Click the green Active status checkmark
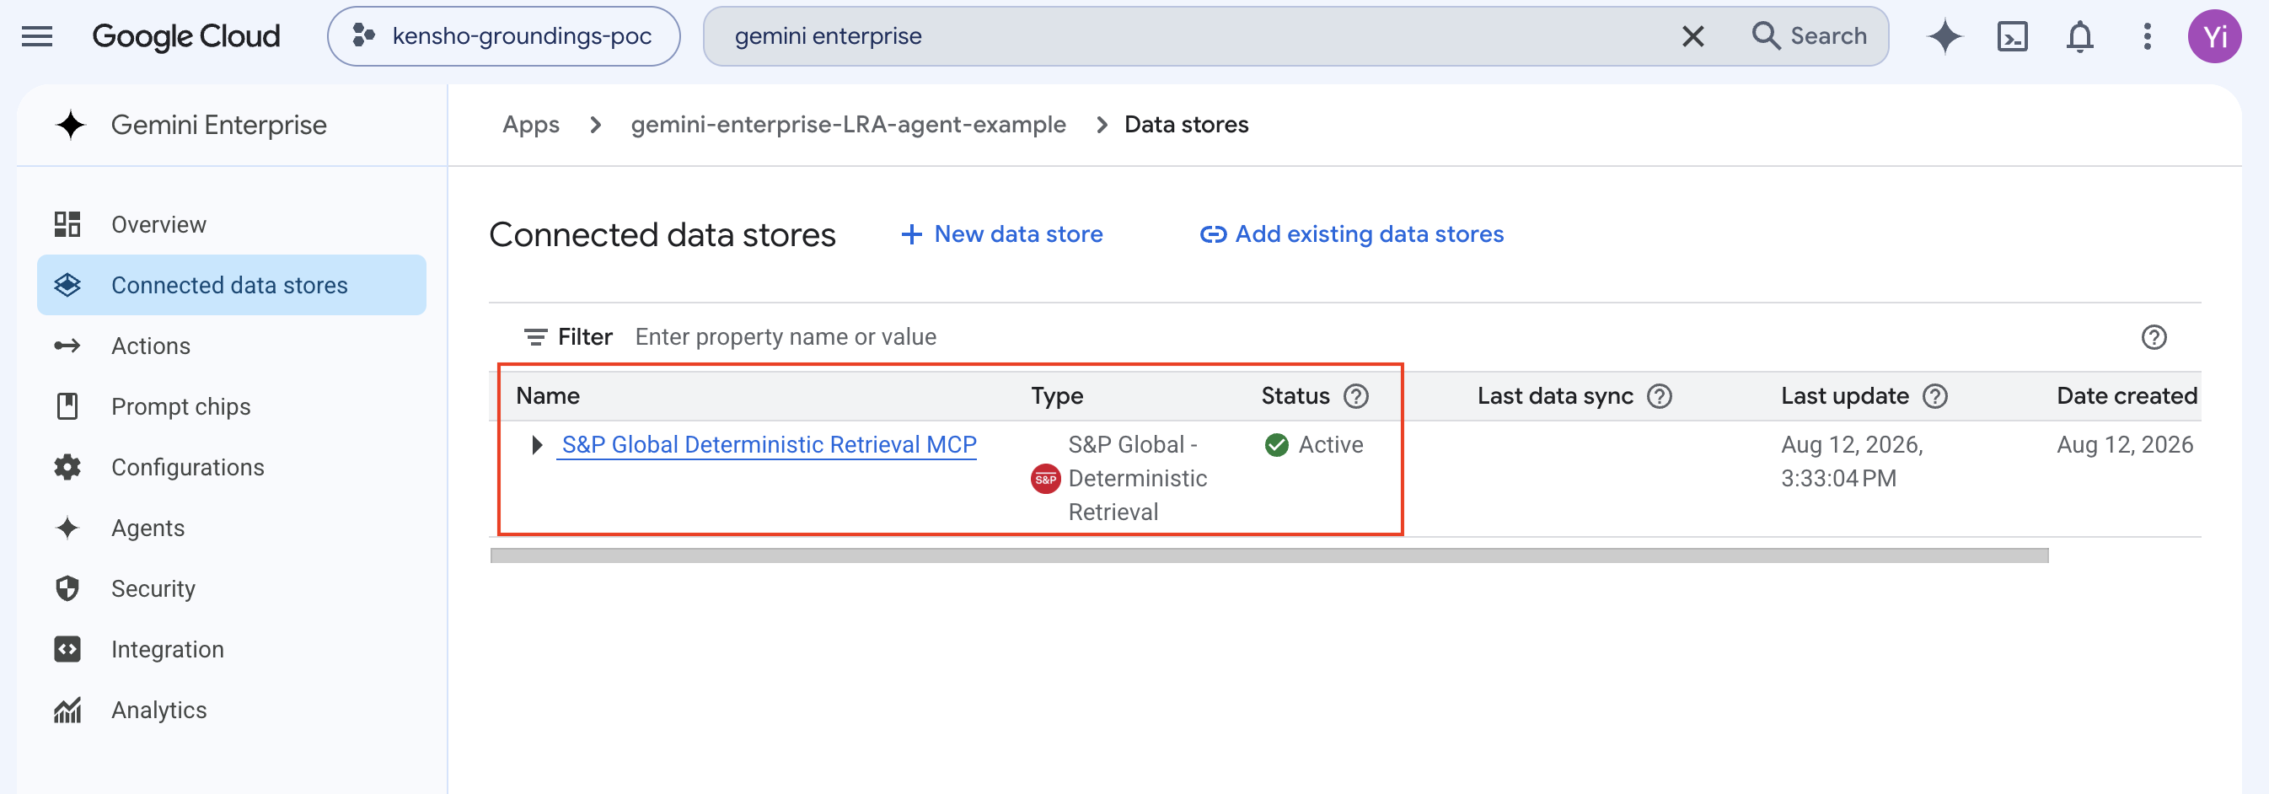The height and width of the screenshot is (794, 2269). pyautogui.click(x=1276, y=445)
